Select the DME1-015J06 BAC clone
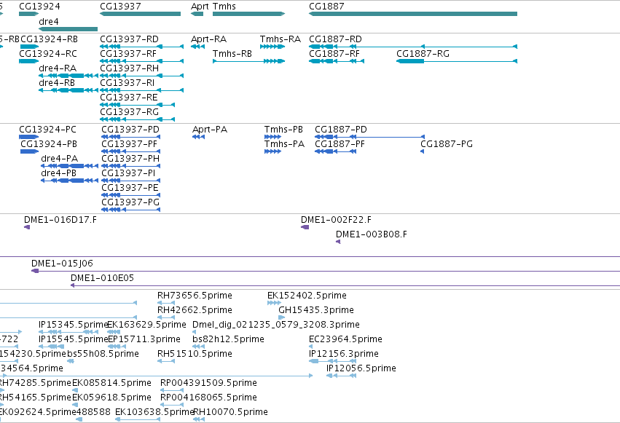This screenshot has height=423, width=620. pos(326,271)
